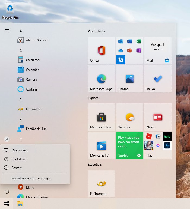Open the Mail tile

tap(158, 50)
